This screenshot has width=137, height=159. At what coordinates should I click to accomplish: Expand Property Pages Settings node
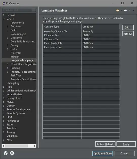[x=8, y=72]
